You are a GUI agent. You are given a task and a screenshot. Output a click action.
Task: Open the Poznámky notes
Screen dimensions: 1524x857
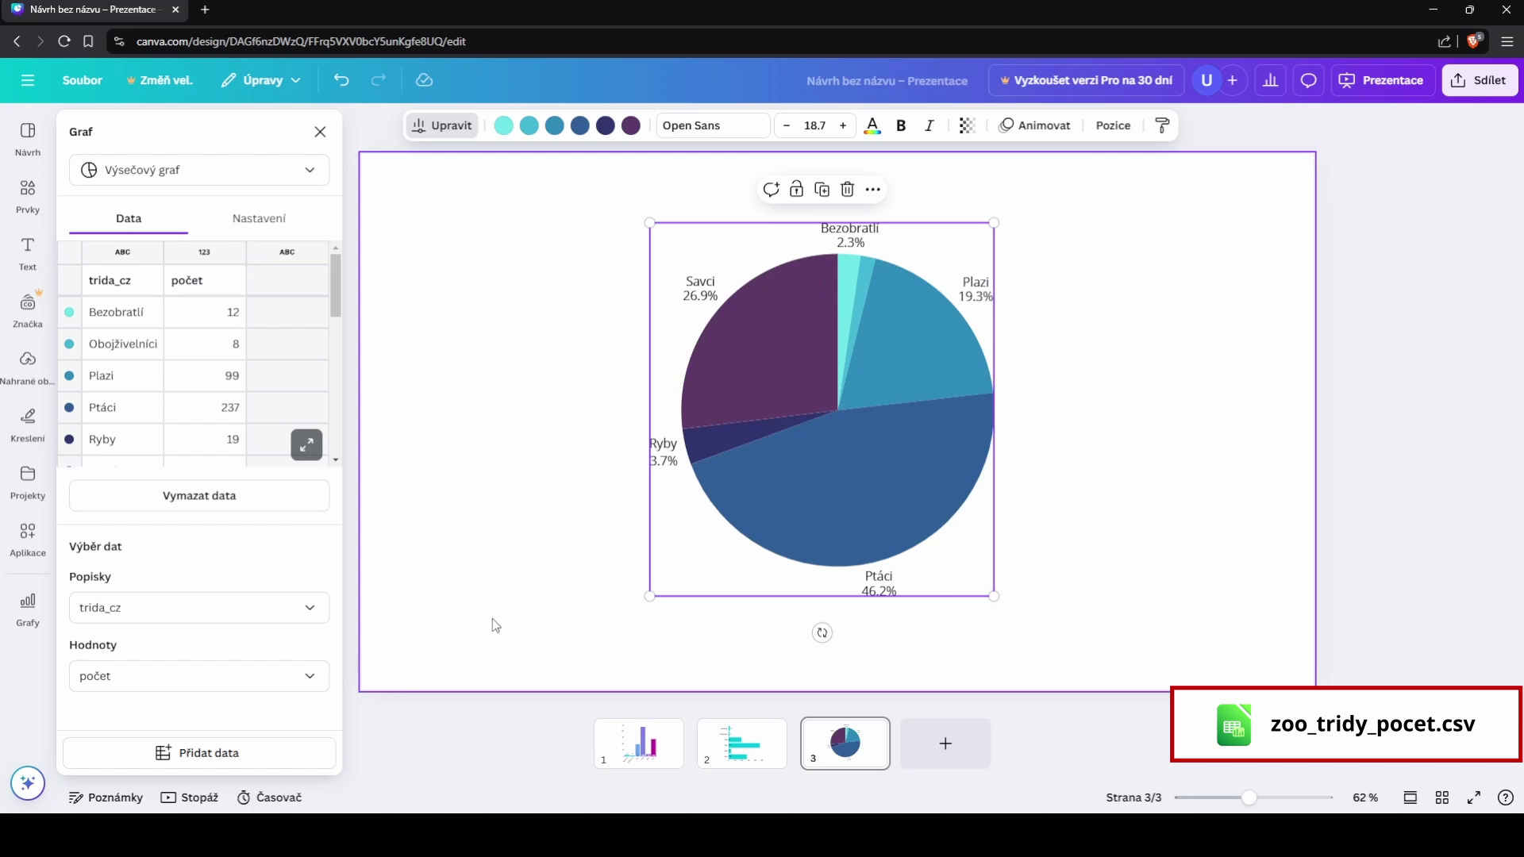106,797
